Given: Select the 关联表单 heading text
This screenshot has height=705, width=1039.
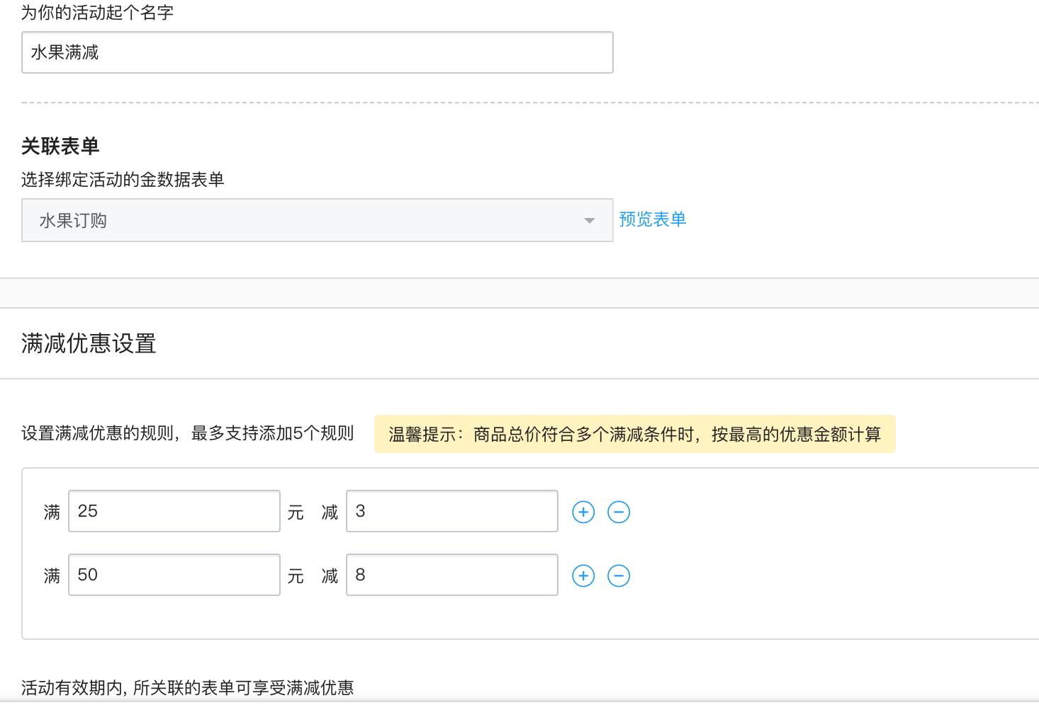Looking at the screenshot, I should point(60,146).
